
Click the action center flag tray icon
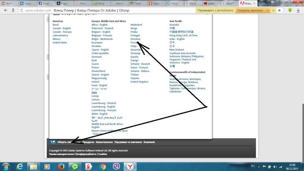coord(264,167)
